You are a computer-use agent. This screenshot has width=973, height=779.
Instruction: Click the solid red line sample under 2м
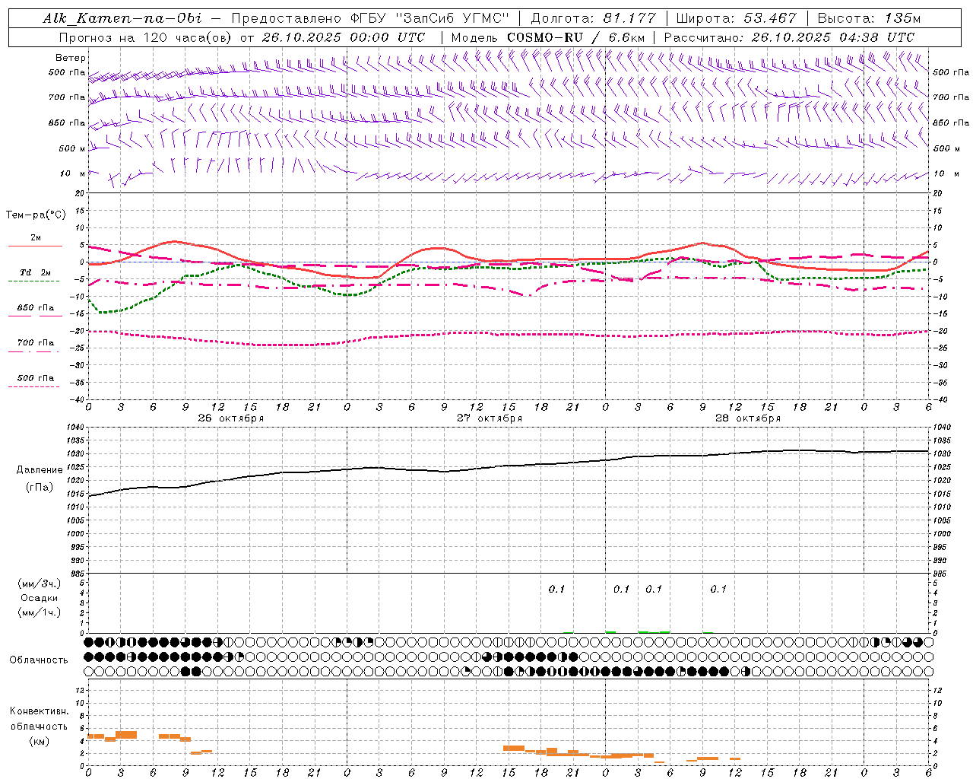pos(35,246)
